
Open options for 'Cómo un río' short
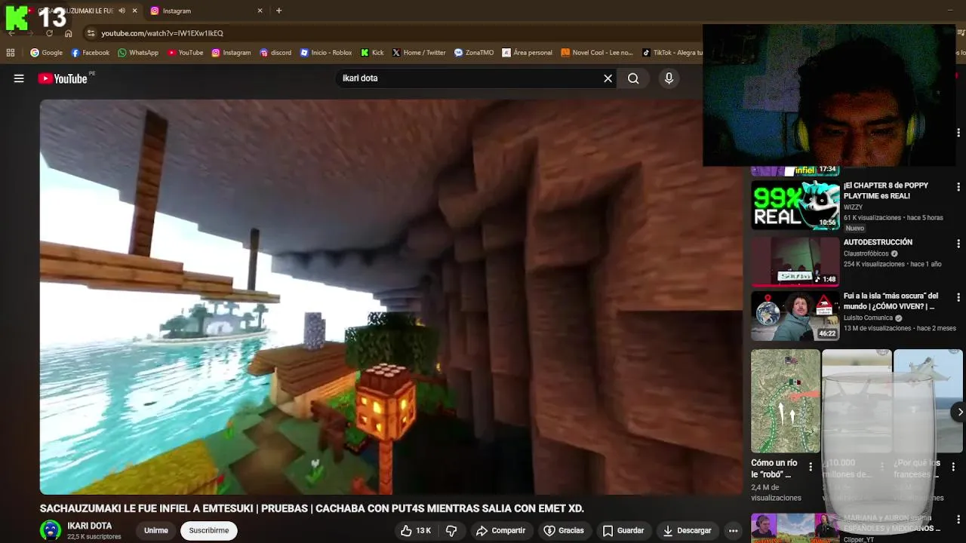click(811, 467)
